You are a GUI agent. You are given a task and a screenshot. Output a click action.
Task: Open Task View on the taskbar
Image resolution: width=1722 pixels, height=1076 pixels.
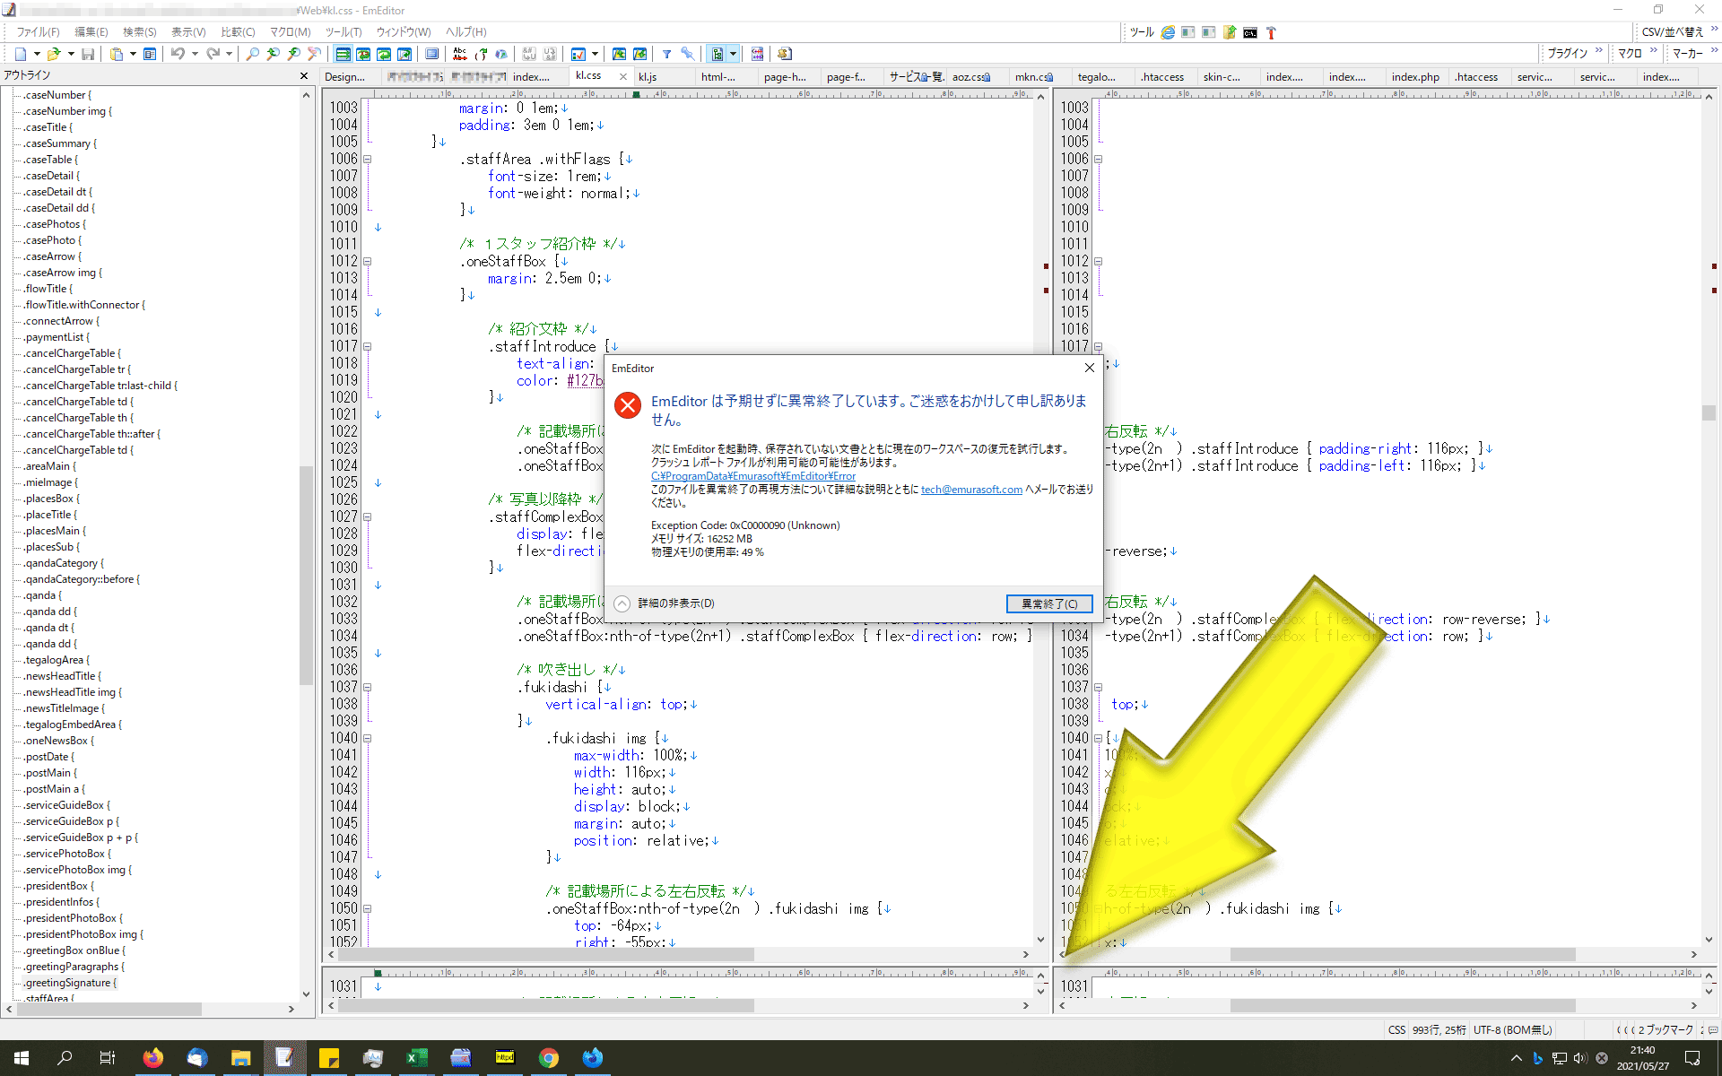tap(108, 1058)
